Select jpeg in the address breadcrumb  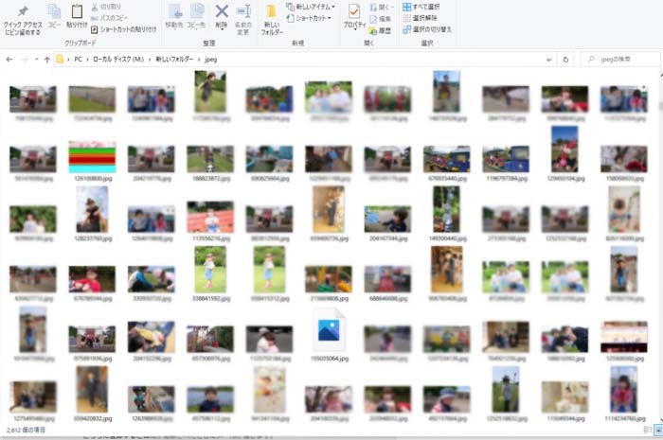[x=211, y=60]
